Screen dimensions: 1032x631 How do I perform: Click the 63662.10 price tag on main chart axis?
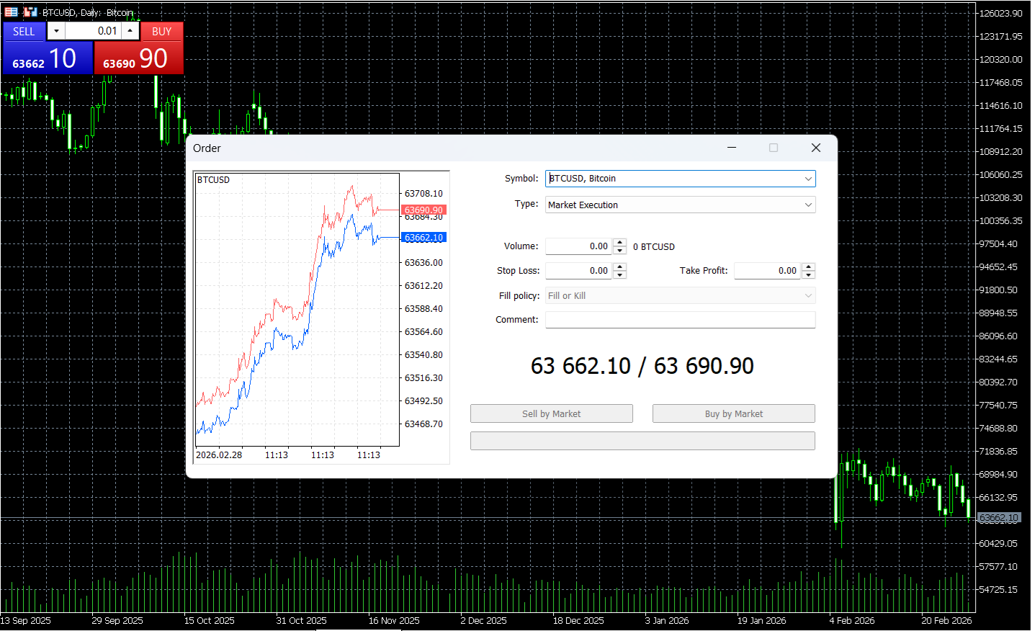point(999,518)
